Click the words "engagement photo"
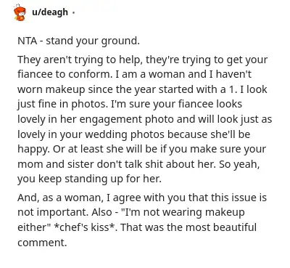Image resolution: width=290 pixels, height=268 pixels. pos(126,119)
